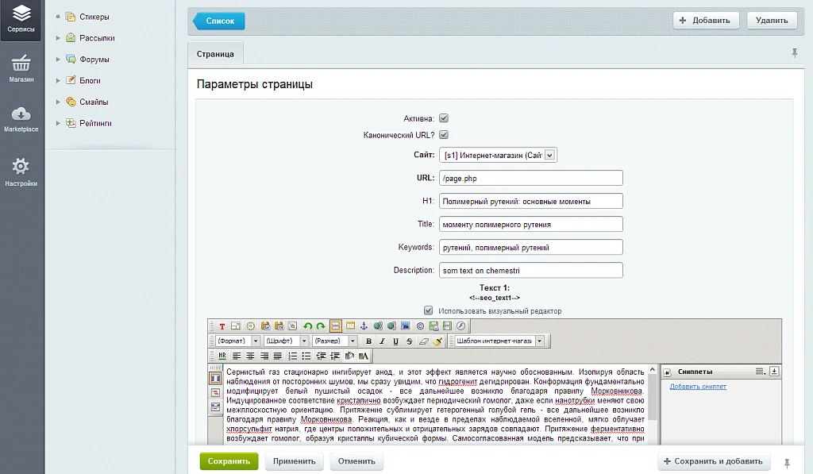Insert horizontal rule HR
The height and width of the screenshot is (474, 813).
click(x=222, y=356)
